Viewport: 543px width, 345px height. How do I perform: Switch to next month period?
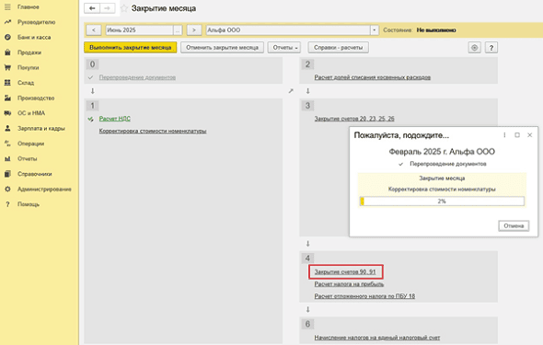[194, 30]
